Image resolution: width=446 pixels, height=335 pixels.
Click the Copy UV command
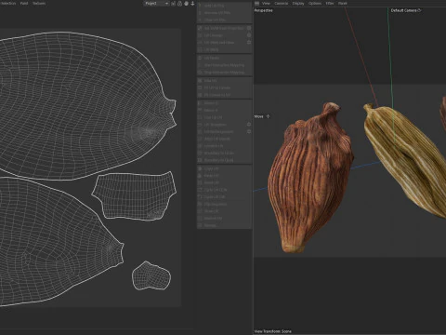[x=224, y=168]
